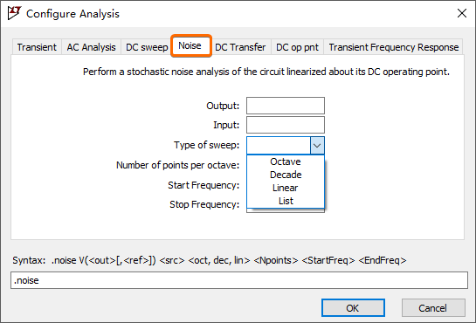Pick Linear in the sweep dropdown
The width and height of the screenshot is (476, 323).
[286, 188]
